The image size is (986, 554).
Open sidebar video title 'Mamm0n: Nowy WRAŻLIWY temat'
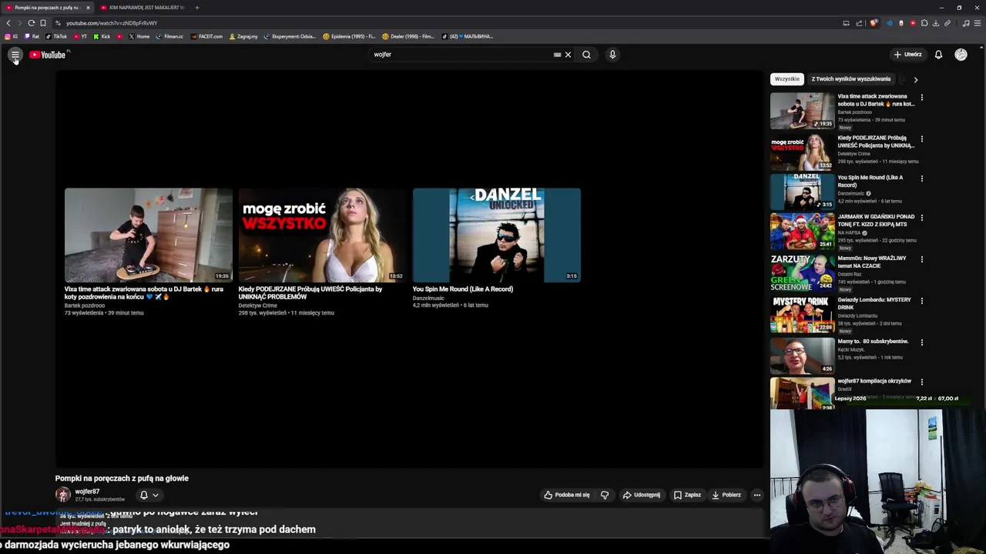[872, 262]
